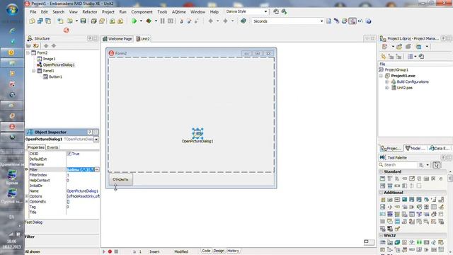This screenshot has width=453, height=255.
Task: Click the red circle icon below toolbar
Action: point(66,30)
